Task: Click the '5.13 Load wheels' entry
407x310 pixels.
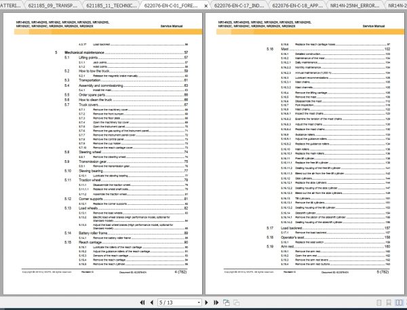Action: pyautogui.click(x=126, y=208)
